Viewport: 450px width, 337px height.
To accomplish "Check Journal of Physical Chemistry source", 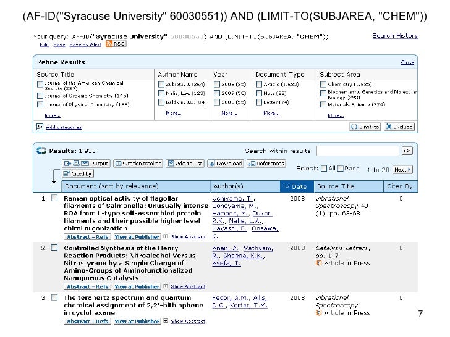I will [x=40, y=104].
